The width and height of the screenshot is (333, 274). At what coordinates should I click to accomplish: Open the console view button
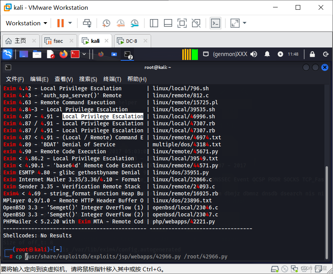pos(215,23)
